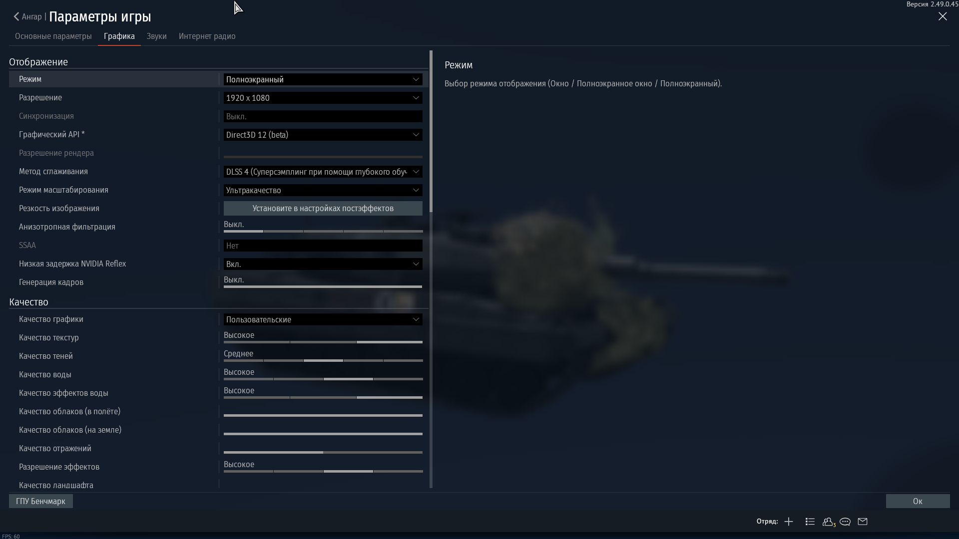Open the Основные параметры tab
This screenshot has width=959, height=539.
pyautogui.click(x=53, y=36)
